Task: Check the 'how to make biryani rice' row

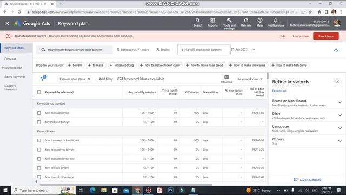Action: point(39,159)
